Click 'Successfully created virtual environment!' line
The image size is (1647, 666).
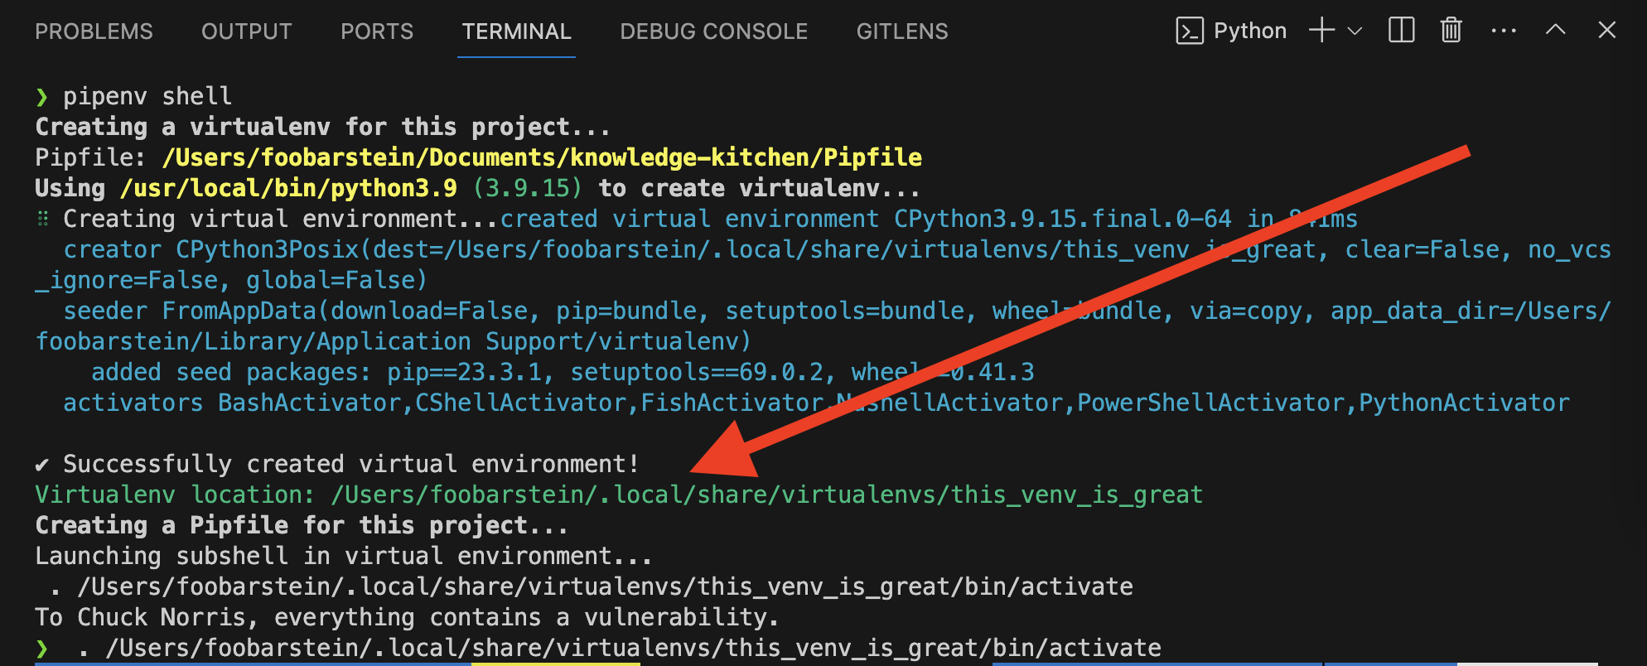click(337, 464)
